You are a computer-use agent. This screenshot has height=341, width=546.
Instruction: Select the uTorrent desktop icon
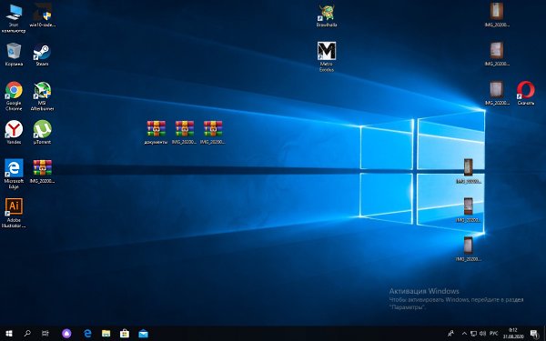42,132
